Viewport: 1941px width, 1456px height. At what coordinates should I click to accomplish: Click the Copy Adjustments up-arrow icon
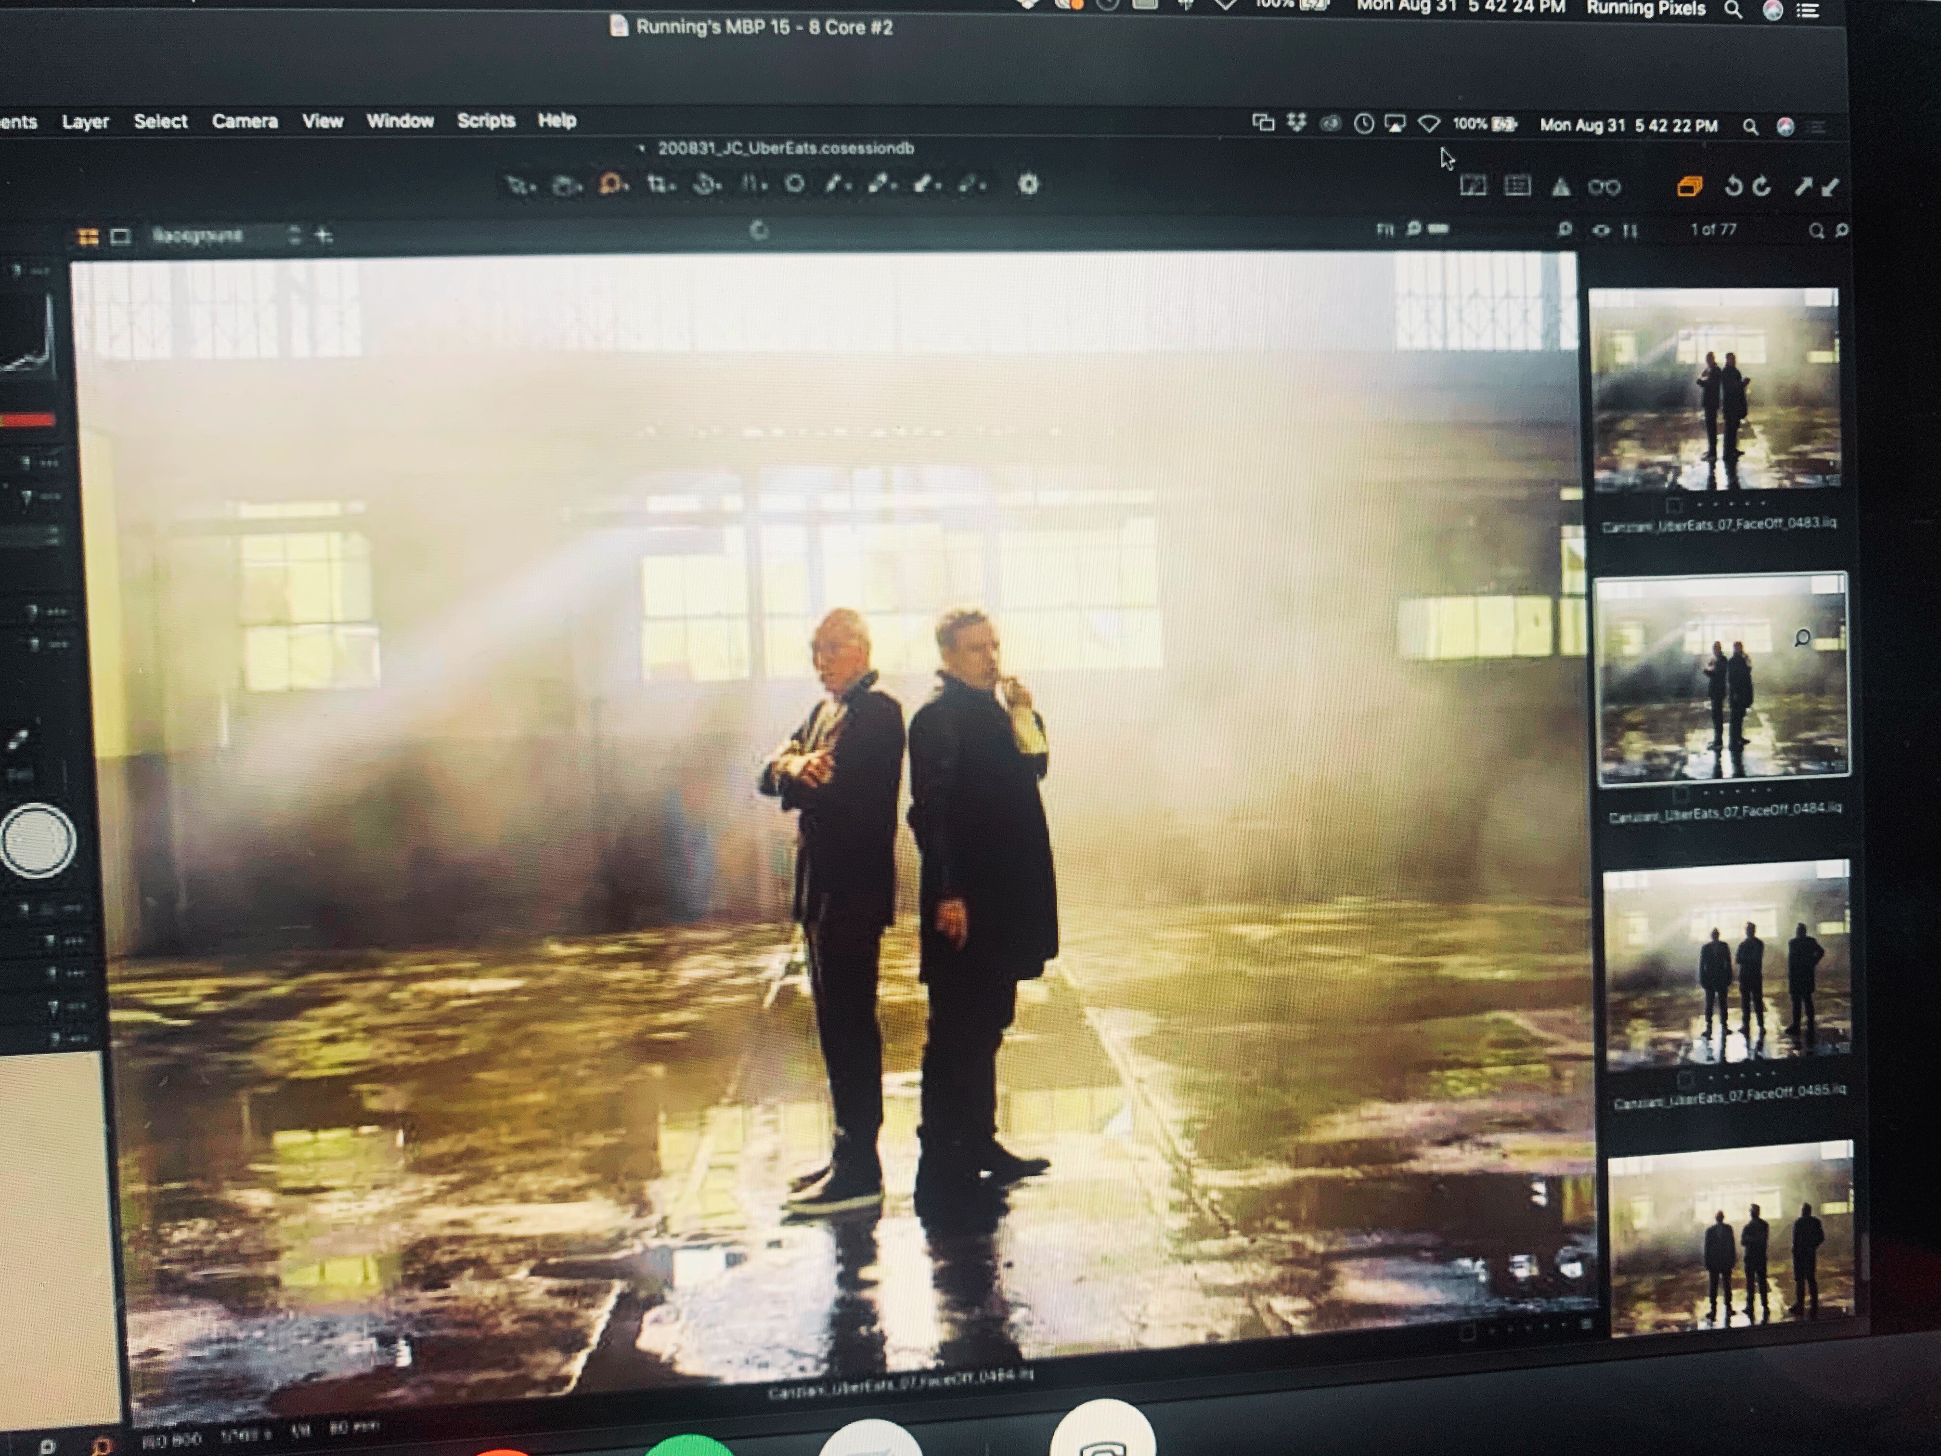click(x=1802, y=186)
